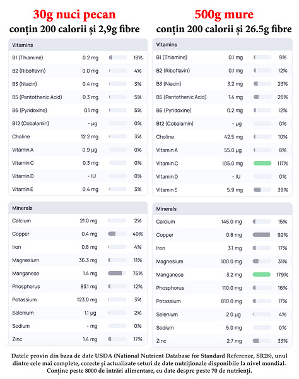
Task: Click the pecan Magnesium 36.3 mg value
Action: click(88, 260)
